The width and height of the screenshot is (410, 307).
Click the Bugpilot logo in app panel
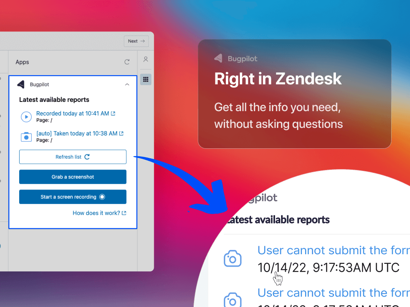coord(21,84)
